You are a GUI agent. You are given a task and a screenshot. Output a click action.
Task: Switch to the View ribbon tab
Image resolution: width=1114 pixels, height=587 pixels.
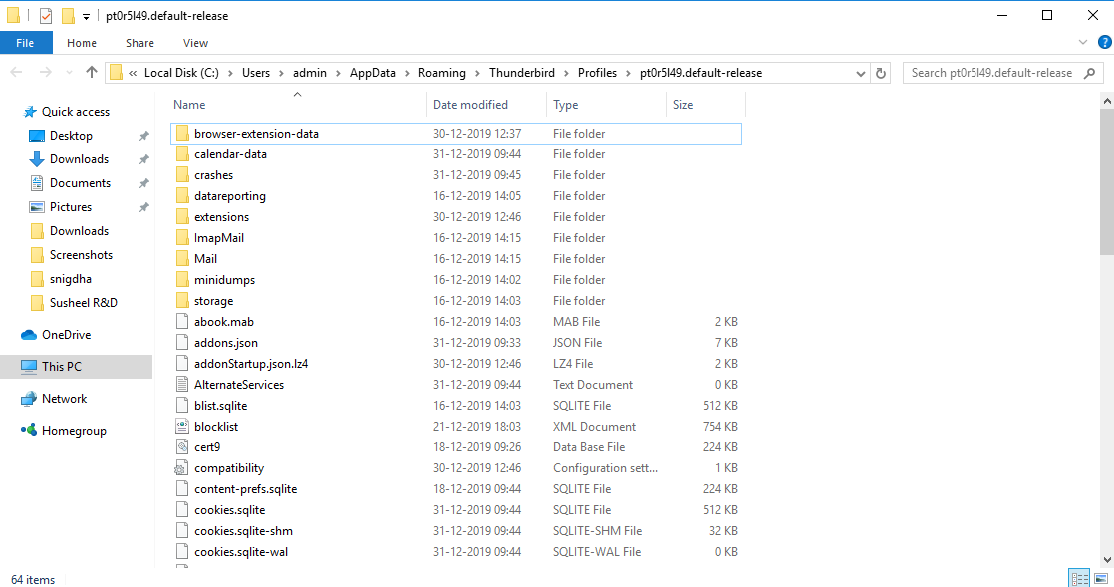(x=195, y=43)
